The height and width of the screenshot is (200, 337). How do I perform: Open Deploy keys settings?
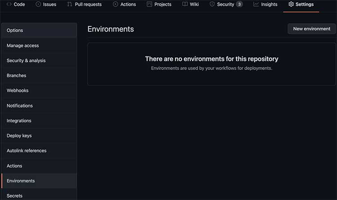tap(39, 135)
